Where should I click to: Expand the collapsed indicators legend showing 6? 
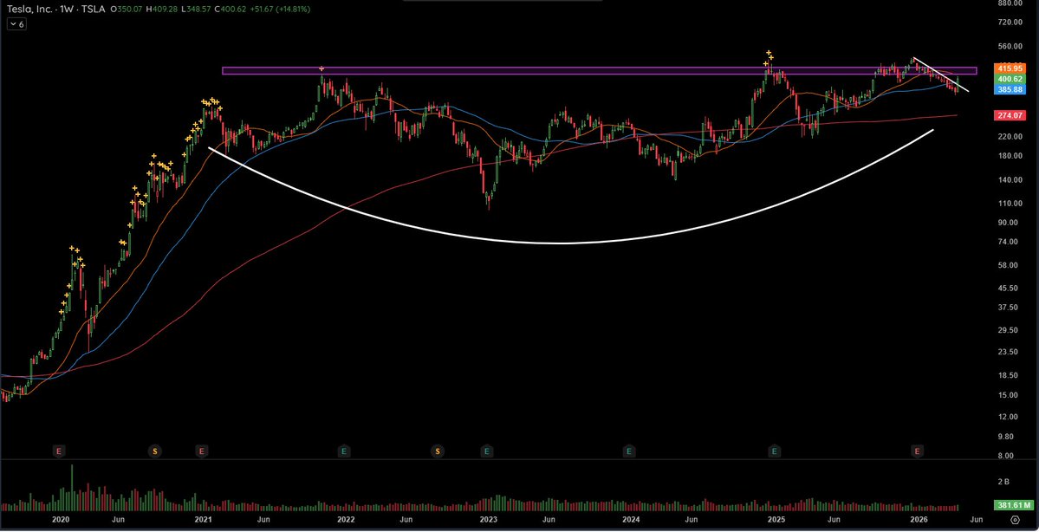click(x=16, y=24)
